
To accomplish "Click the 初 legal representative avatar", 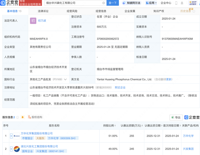I will [x=33, y=21].
